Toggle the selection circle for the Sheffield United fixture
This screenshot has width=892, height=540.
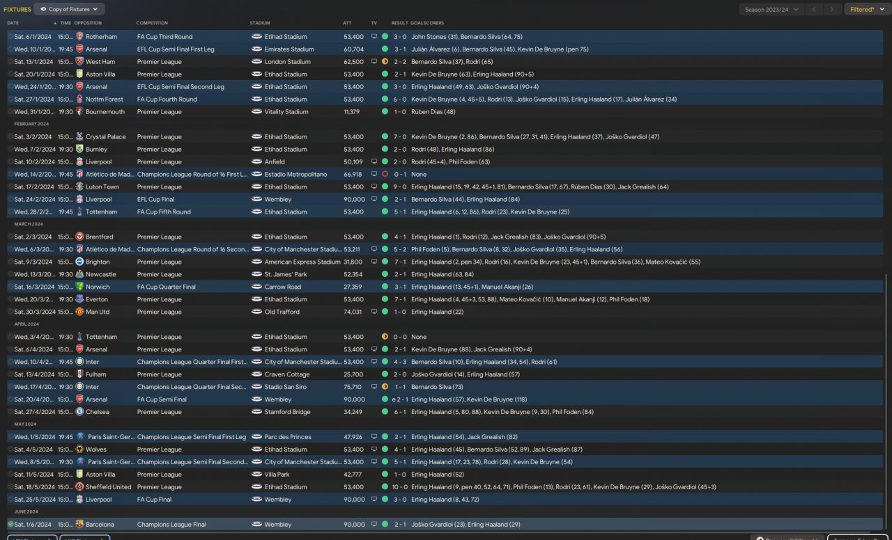pyautogui.click(x=10, y=488)
